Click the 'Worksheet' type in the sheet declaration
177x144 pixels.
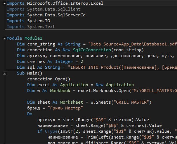point(71,102)
